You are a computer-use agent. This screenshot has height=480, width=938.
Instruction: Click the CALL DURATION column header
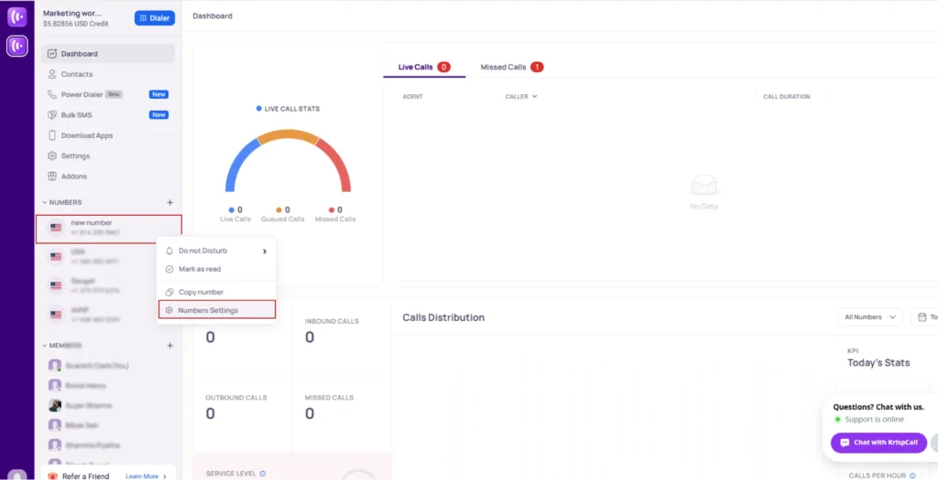pos(787,96)
